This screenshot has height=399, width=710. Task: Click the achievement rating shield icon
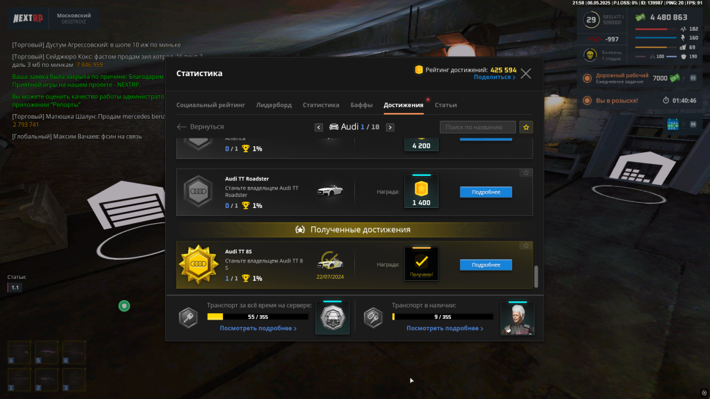[x=419, y=70]
